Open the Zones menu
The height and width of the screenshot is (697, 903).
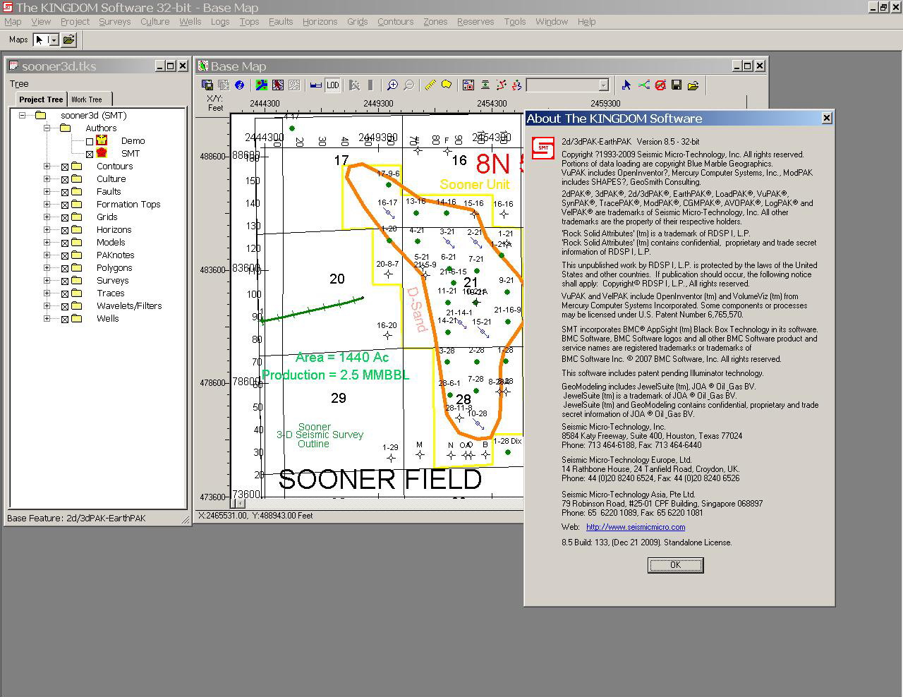(435, 22)
